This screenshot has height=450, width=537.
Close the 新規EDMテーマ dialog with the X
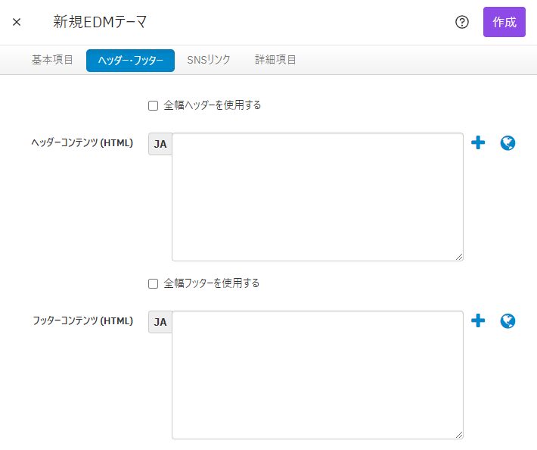(x=17, y=22)
